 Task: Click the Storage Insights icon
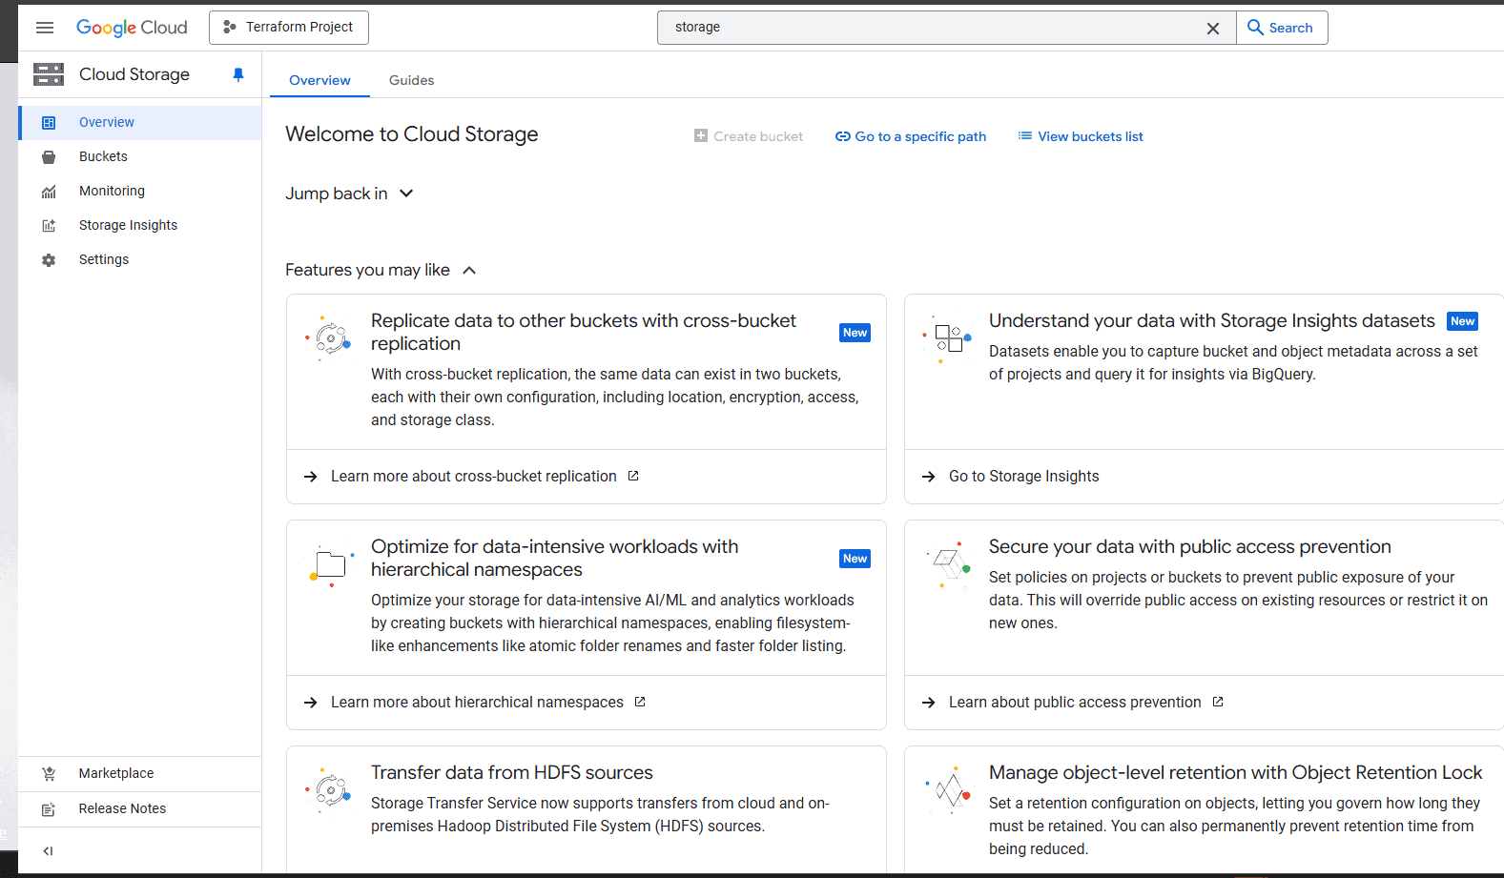coord(49,226)
